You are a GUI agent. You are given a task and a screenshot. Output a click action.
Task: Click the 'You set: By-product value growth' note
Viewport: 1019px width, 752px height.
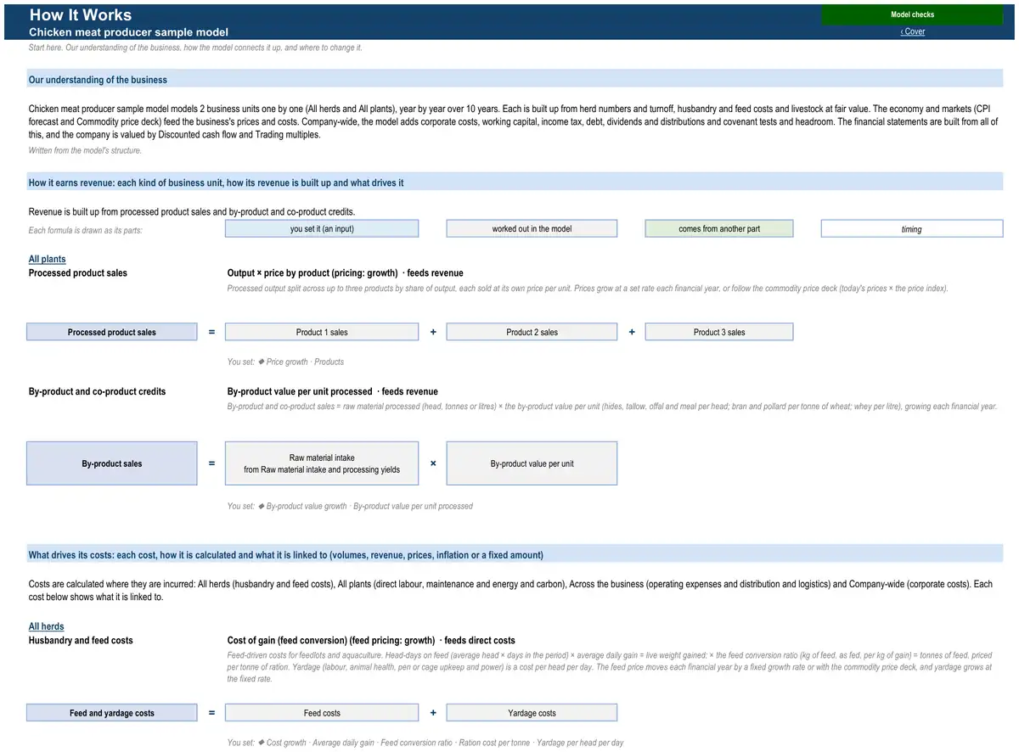pos(350,507)
